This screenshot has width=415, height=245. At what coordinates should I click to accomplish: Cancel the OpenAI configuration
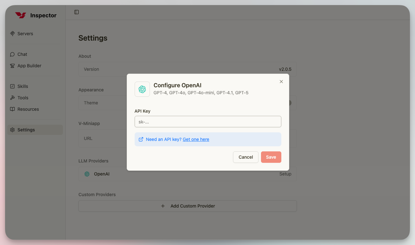[x=246, y=157]
